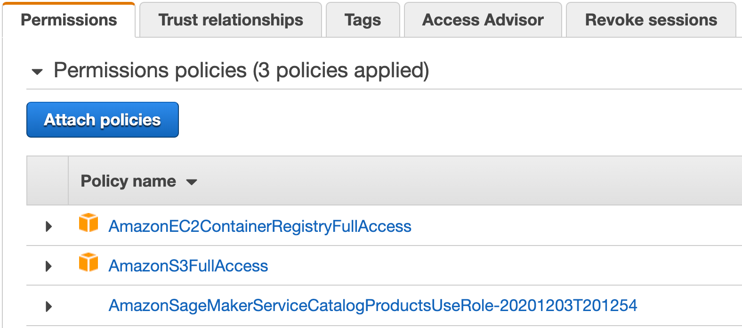Sort using the Policy name arrow

tap(192, 182)
